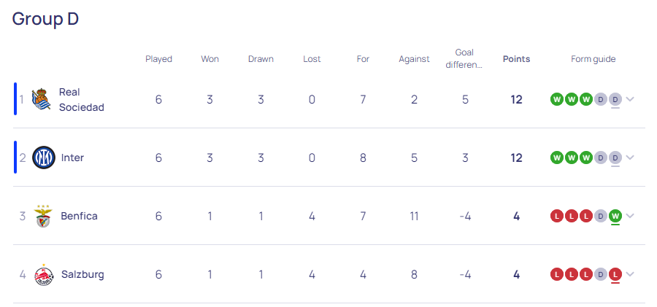Click Salzburg's underlined red L latest badge
657x307 pixels.
point(615,274)
